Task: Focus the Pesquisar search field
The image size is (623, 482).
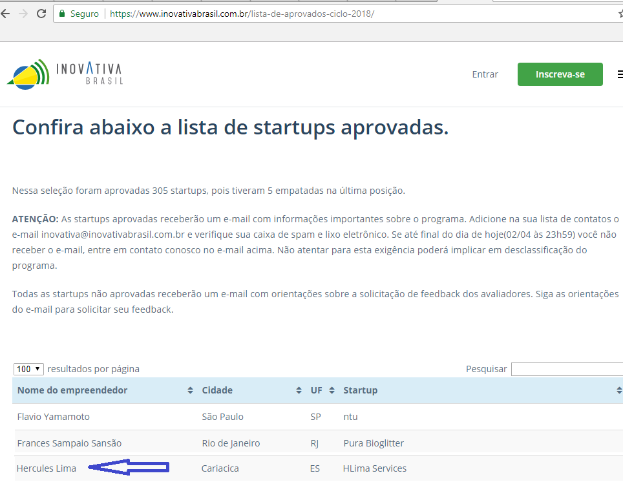Action: coord(567,369)
